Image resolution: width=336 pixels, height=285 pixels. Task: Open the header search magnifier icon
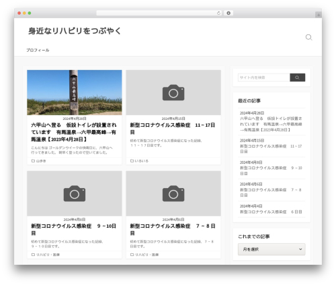click(x=308, y=37)
